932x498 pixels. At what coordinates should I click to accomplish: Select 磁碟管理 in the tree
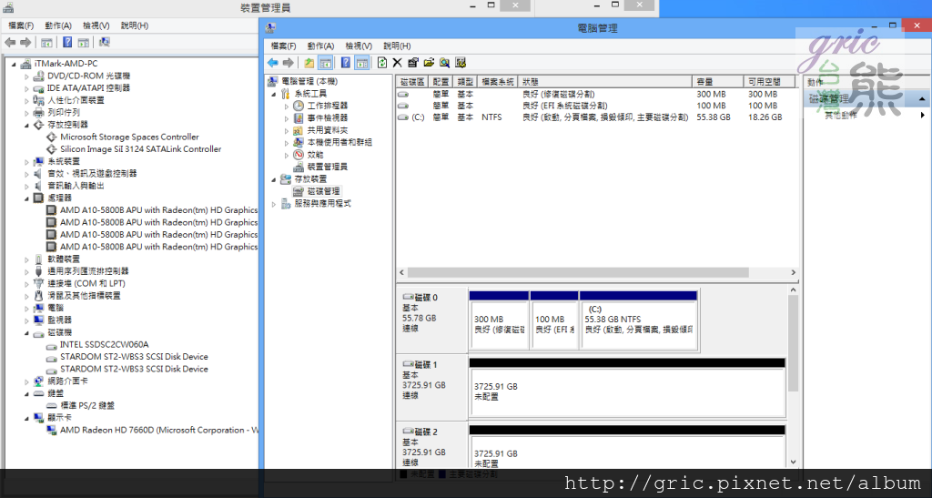pyautogui.click(x=324, y=191)
